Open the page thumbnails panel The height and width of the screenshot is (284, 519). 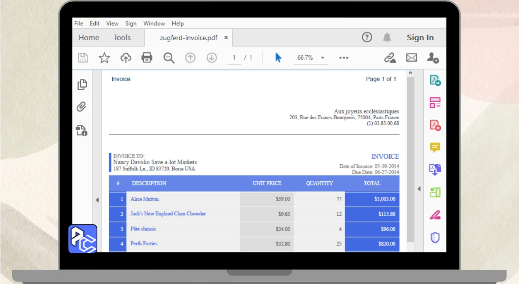pyautogui.click(x=82, y=84)
